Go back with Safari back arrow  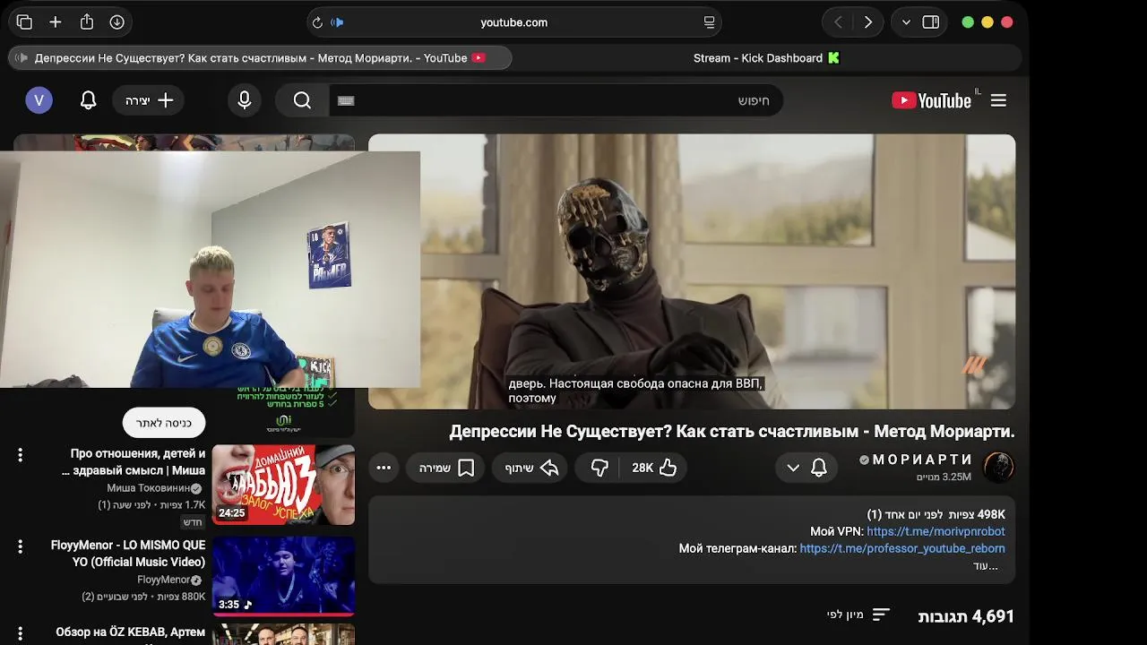click(x=838, y=22)
